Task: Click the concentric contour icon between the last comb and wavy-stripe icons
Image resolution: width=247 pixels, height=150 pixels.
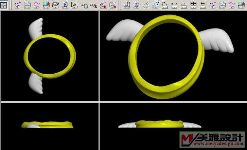Action: tap(222, 5)
